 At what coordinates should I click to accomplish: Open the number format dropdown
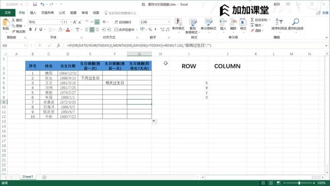[169, 22]
